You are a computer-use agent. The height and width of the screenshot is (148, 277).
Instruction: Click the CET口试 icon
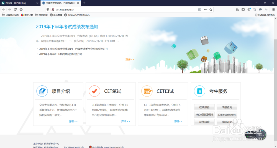pos(147,91)
